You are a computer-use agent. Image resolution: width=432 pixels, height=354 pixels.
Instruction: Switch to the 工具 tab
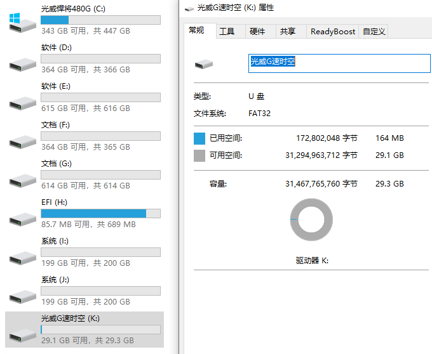(x=231, y=31)
